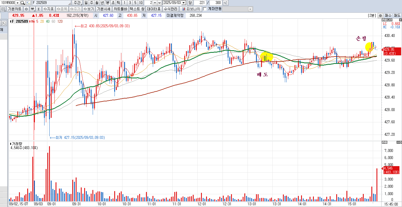The height and width of the screenshot is (207, 402).
Task: Click the ₩ won-symbol toolbar icon
Action: 33,9
